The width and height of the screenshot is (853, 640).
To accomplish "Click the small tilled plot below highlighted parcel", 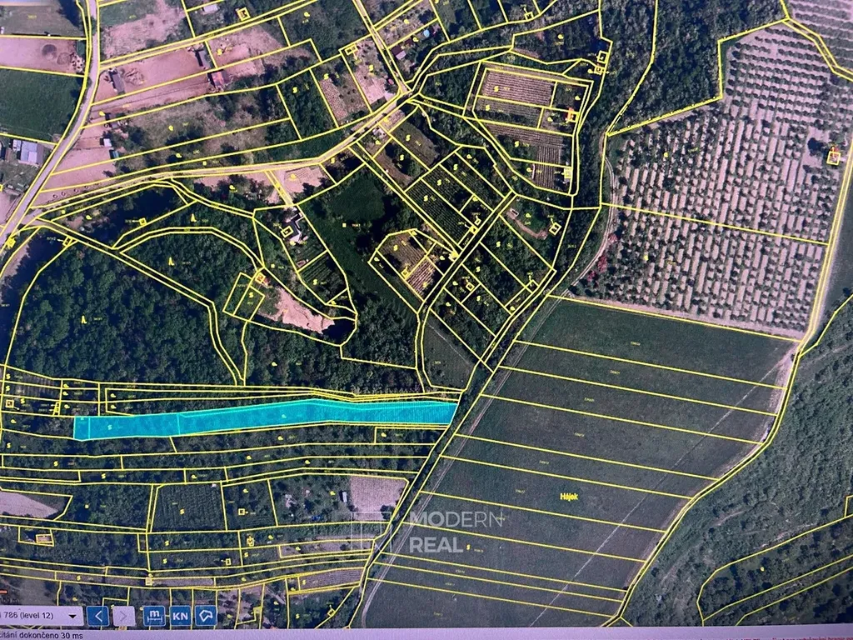I will pyautogui.click(x=376, y=492).
